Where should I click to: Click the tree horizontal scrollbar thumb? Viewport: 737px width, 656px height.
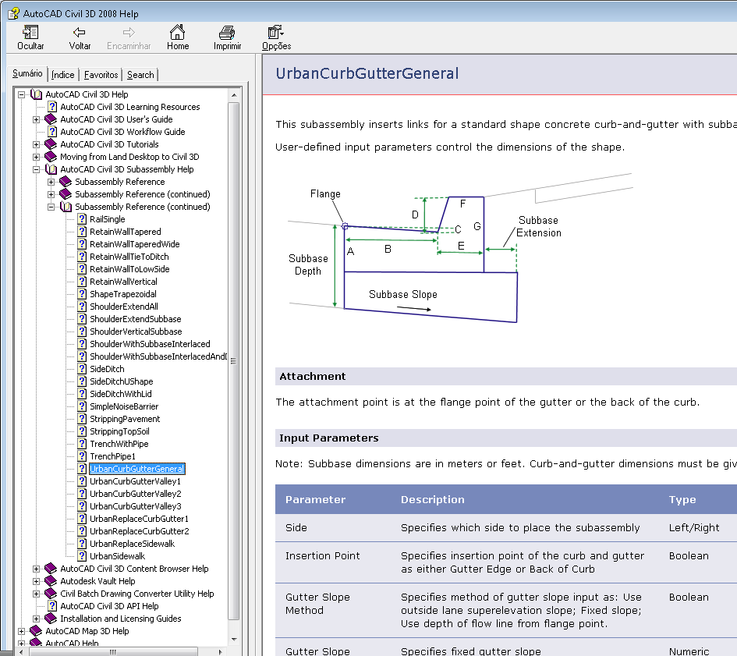(x=113, y=652)
